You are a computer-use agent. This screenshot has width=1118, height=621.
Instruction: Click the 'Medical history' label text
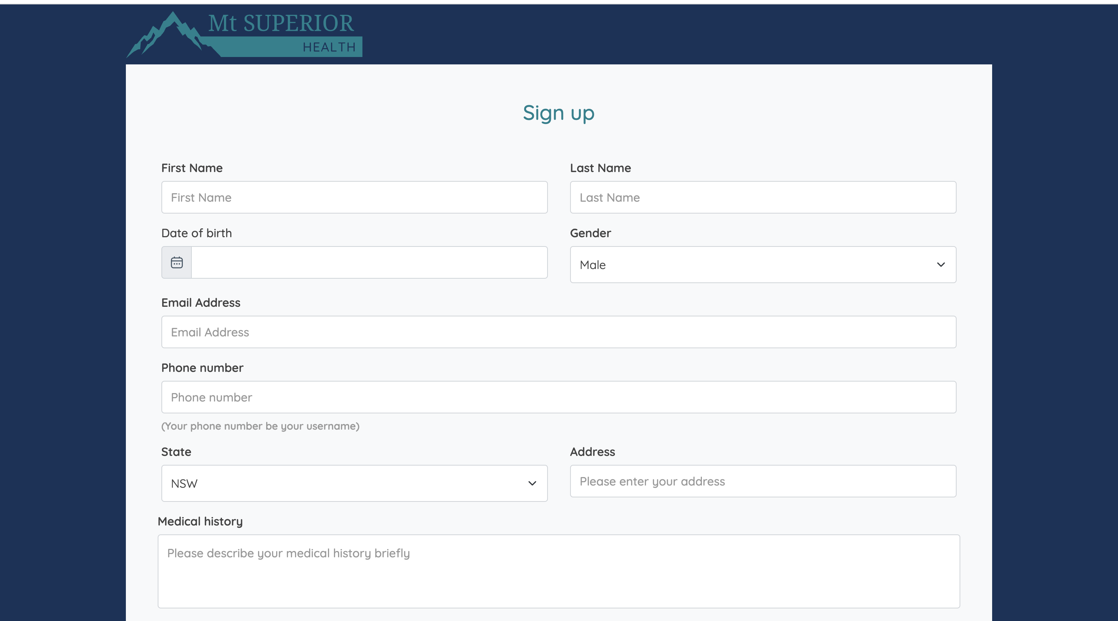200,521
